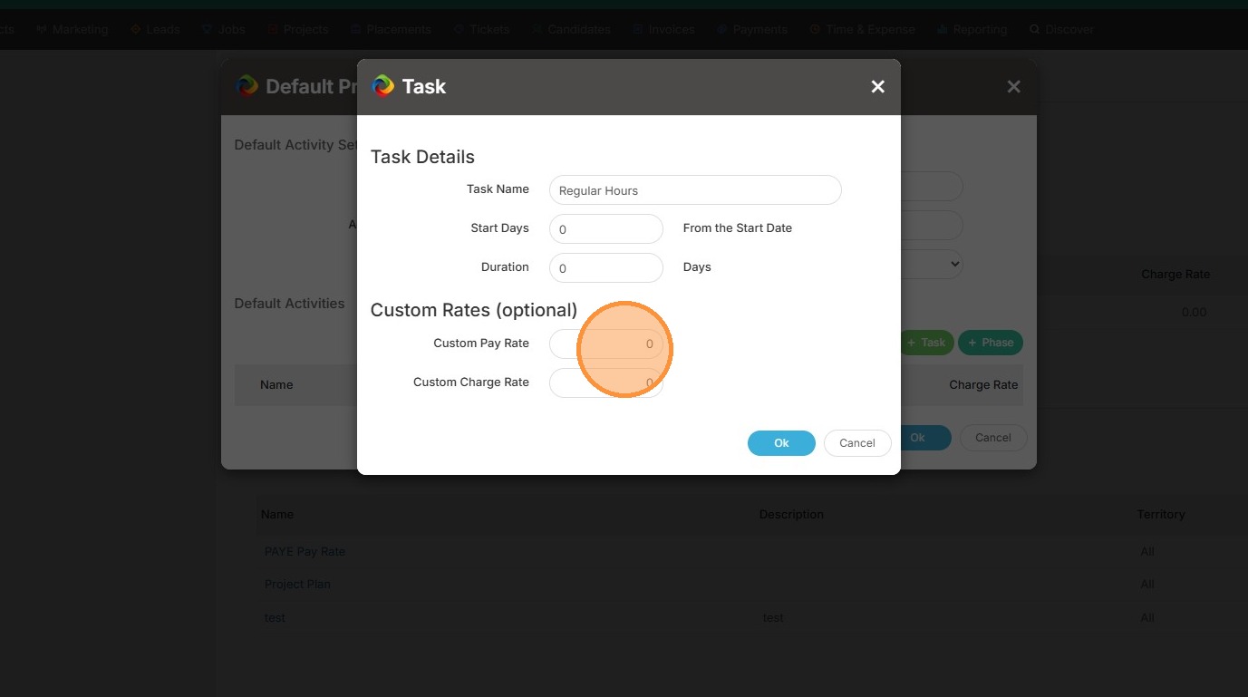Screen dimensions: 1248x697
Task: Click the Default Activities heading
Action: 289,303
